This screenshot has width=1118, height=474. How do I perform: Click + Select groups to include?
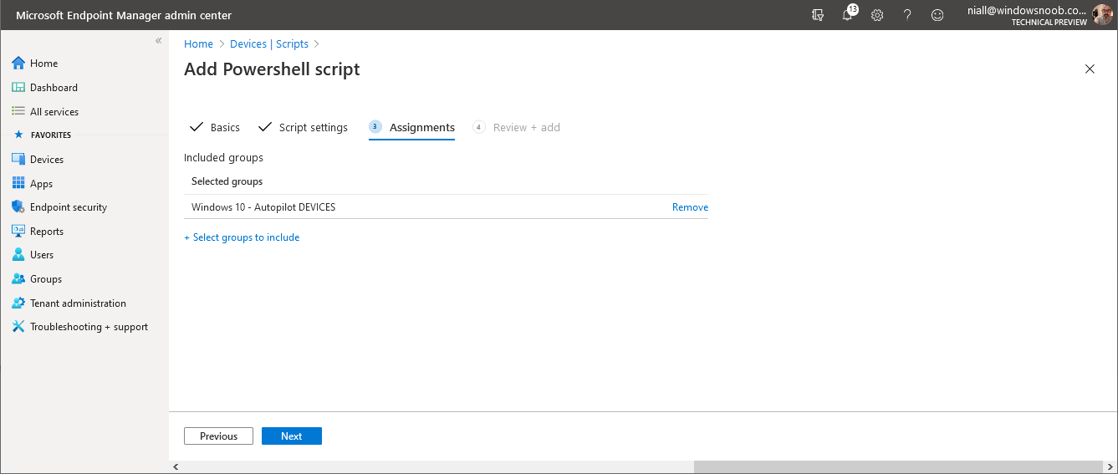coord(242,237)
